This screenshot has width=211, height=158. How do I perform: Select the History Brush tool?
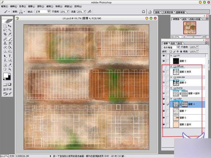pyautogui.click(x=10, y=43)
